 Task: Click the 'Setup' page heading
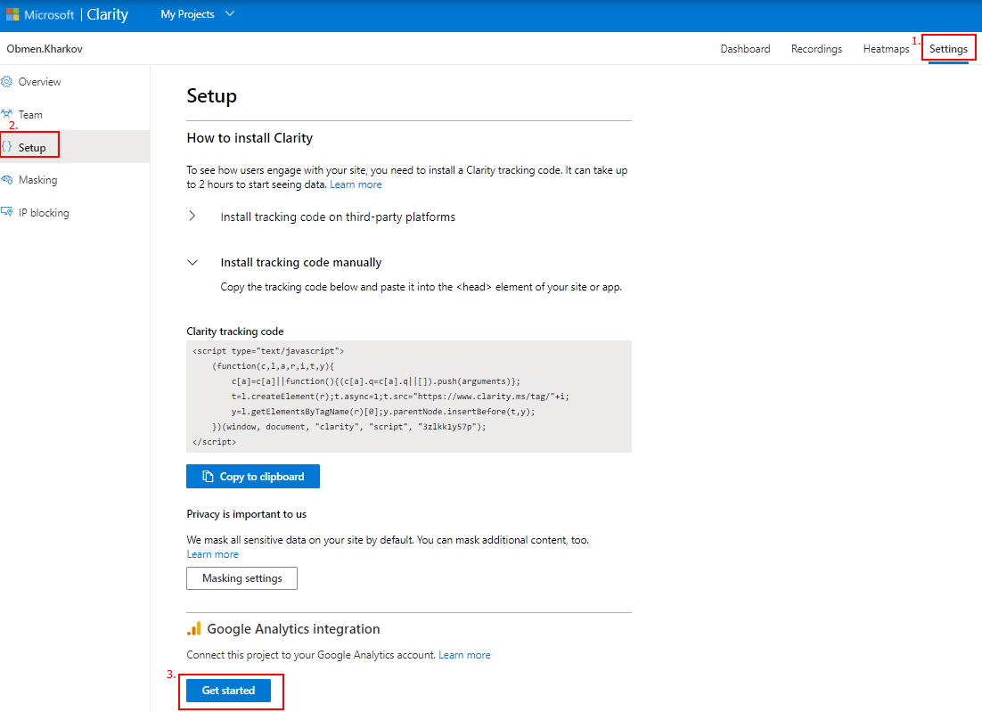(212, 96)
